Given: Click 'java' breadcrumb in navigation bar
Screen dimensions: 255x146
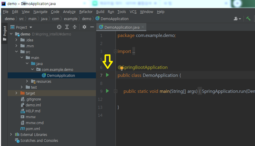Looking at the screenshot, I should 44,19.
